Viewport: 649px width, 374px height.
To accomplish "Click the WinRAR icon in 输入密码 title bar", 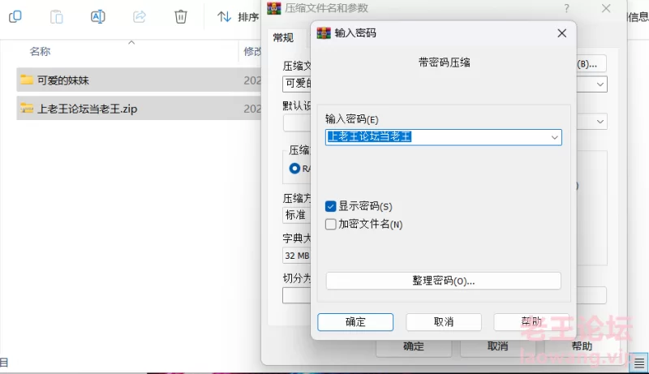I will [x=324, y=32].
